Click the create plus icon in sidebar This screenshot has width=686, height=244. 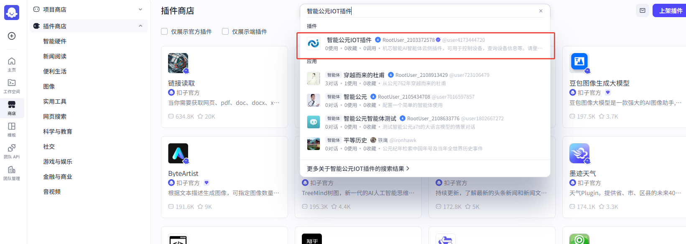tap(12, 36)
